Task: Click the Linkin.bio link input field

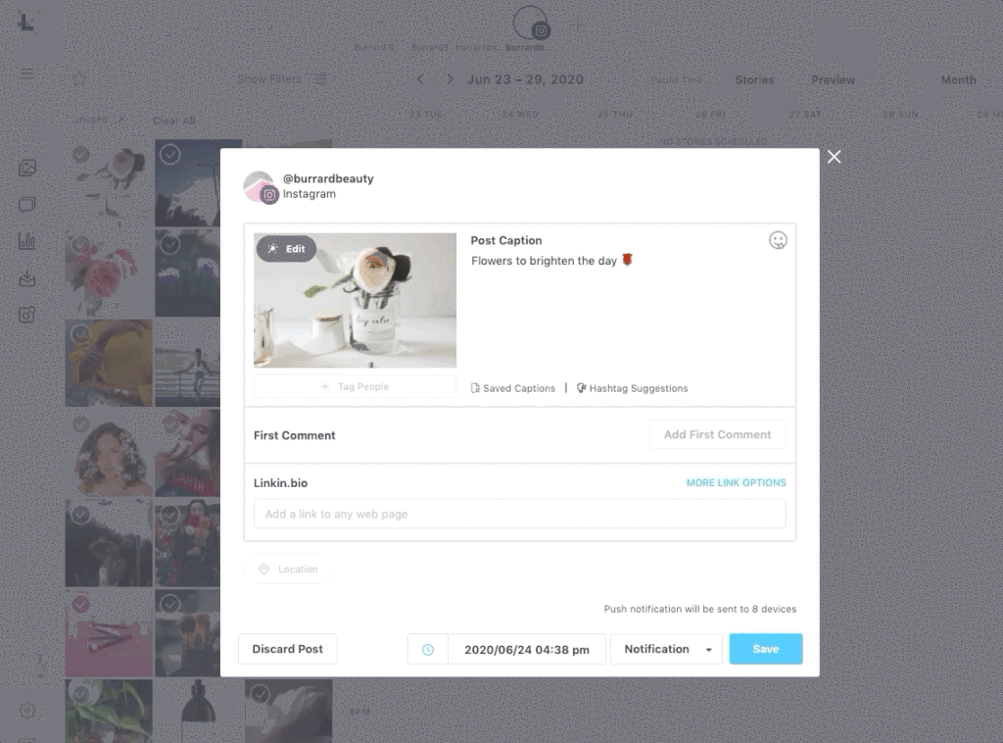Action: click(x=519, y=514)
